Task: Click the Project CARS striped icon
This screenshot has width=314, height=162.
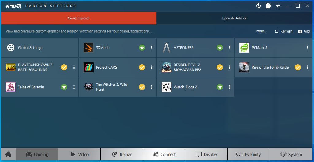Action: pyautogui.click(x=89, y=67)
